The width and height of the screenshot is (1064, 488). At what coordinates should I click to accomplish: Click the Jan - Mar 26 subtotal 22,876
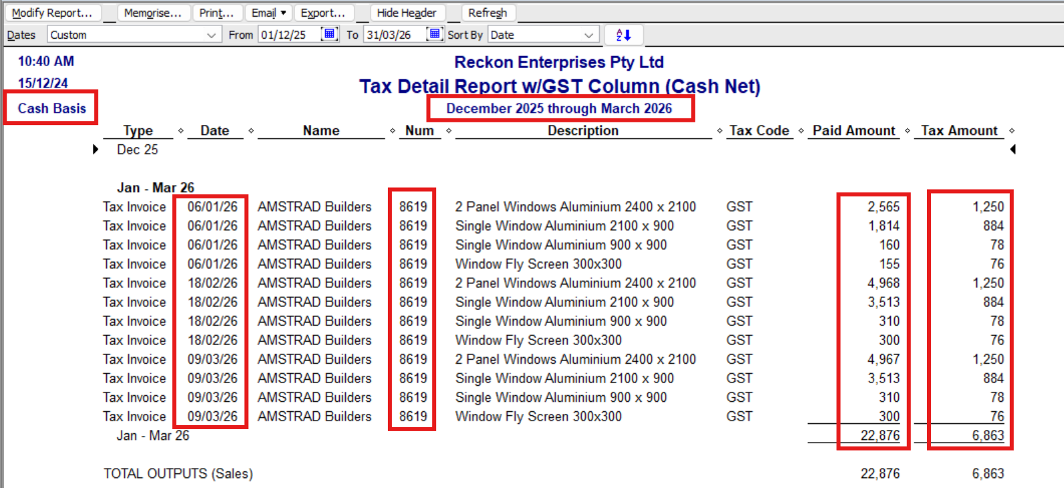[880, 435]
